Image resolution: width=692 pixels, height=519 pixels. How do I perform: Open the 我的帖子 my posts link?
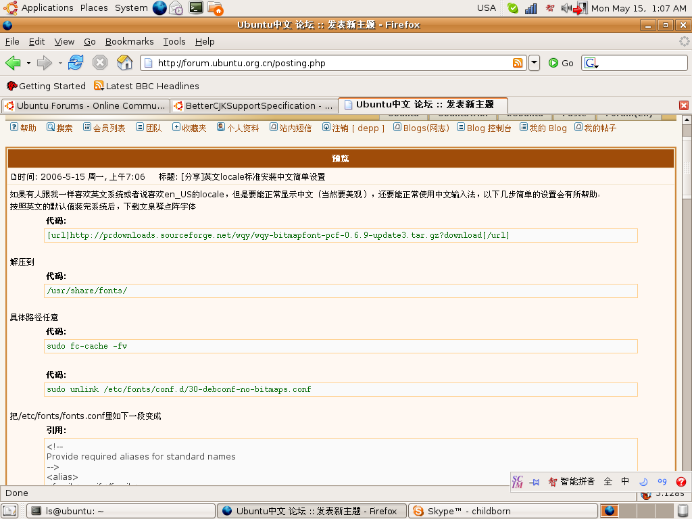pyautogui.click(x=595, y=128)
